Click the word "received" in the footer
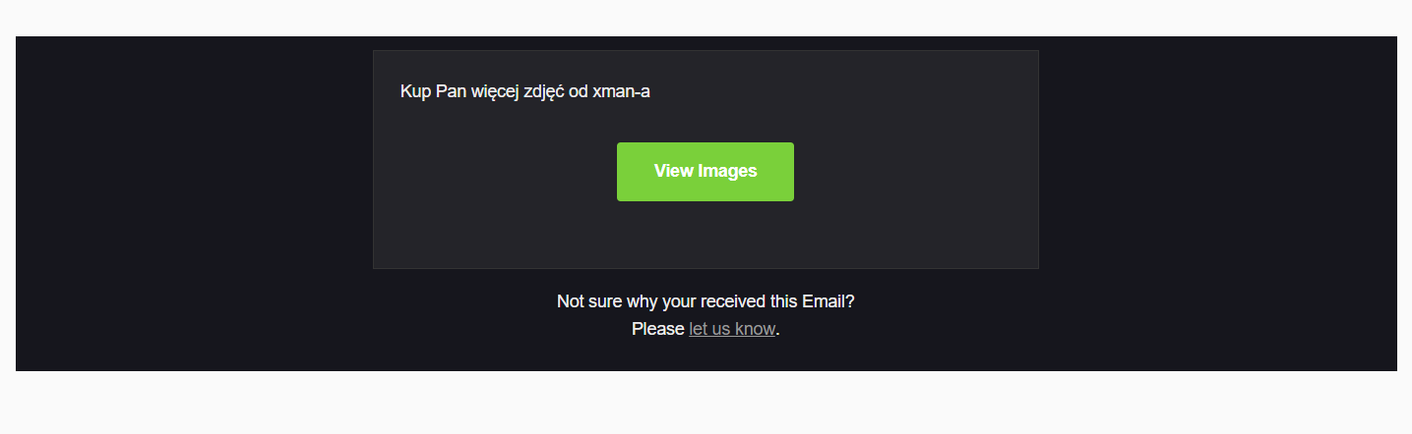The image size is (1412, 434). pos(732,301)
